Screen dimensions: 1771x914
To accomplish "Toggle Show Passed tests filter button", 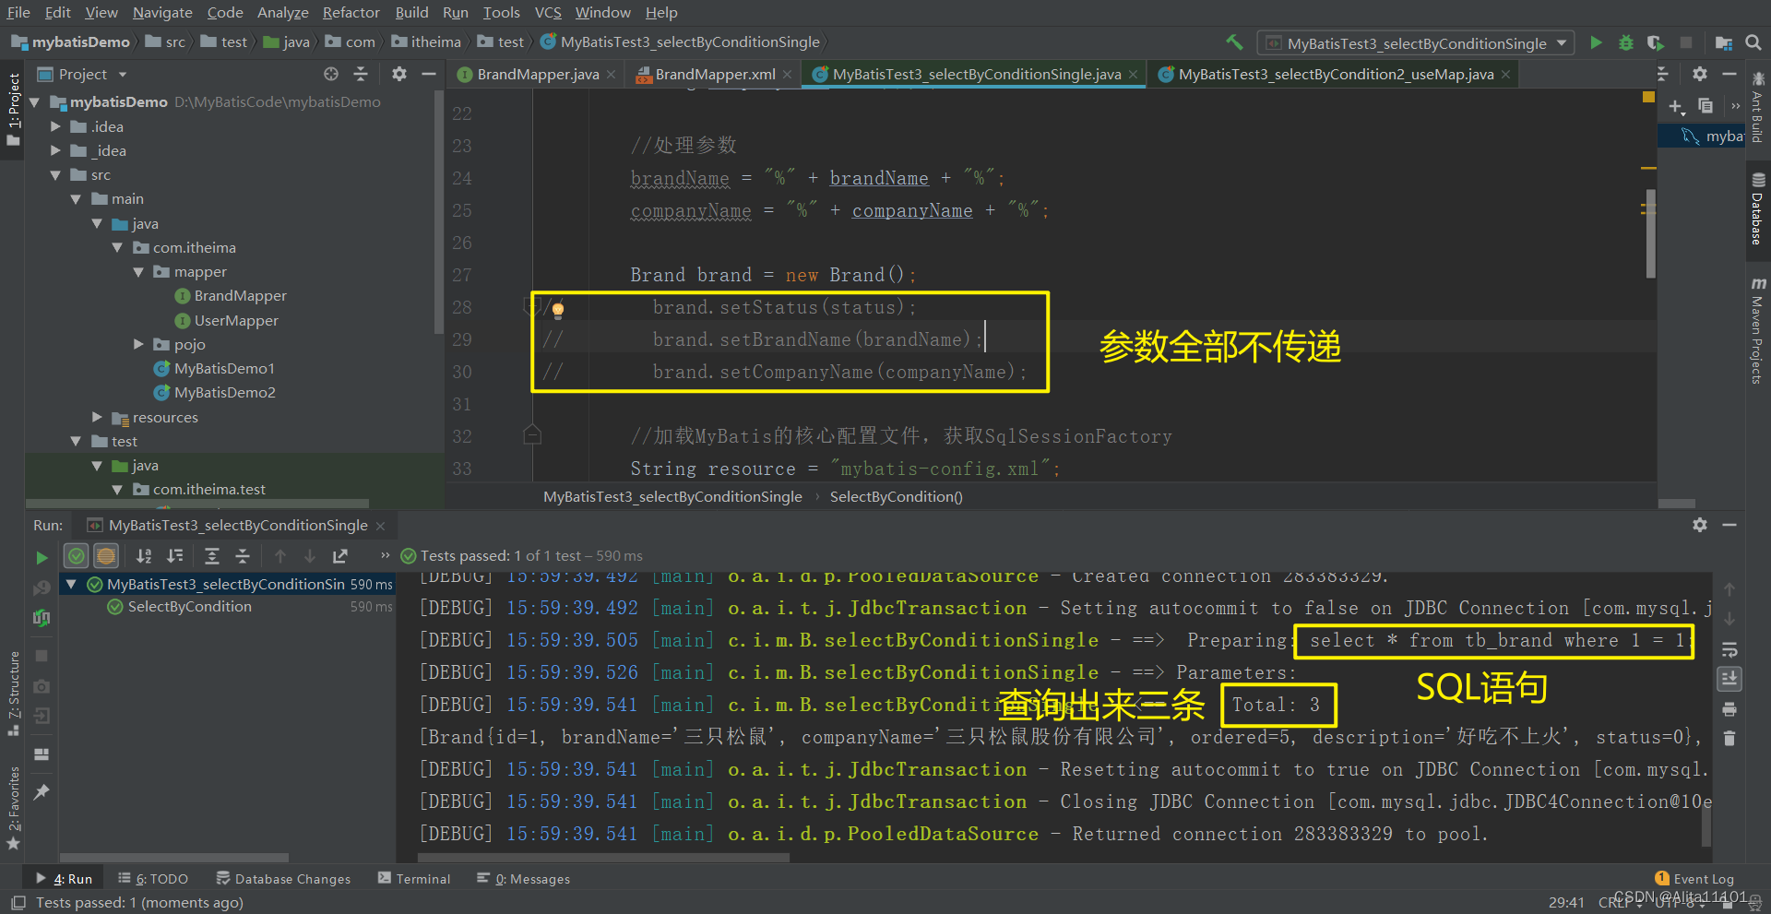I will click(x=77, y=556).
